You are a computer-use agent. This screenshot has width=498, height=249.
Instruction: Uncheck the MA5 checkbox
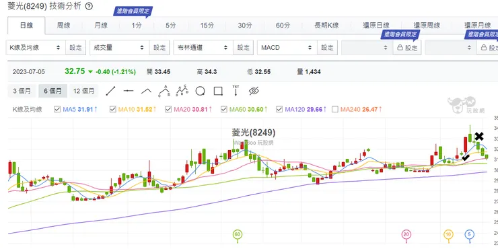[x=57, y=109]
